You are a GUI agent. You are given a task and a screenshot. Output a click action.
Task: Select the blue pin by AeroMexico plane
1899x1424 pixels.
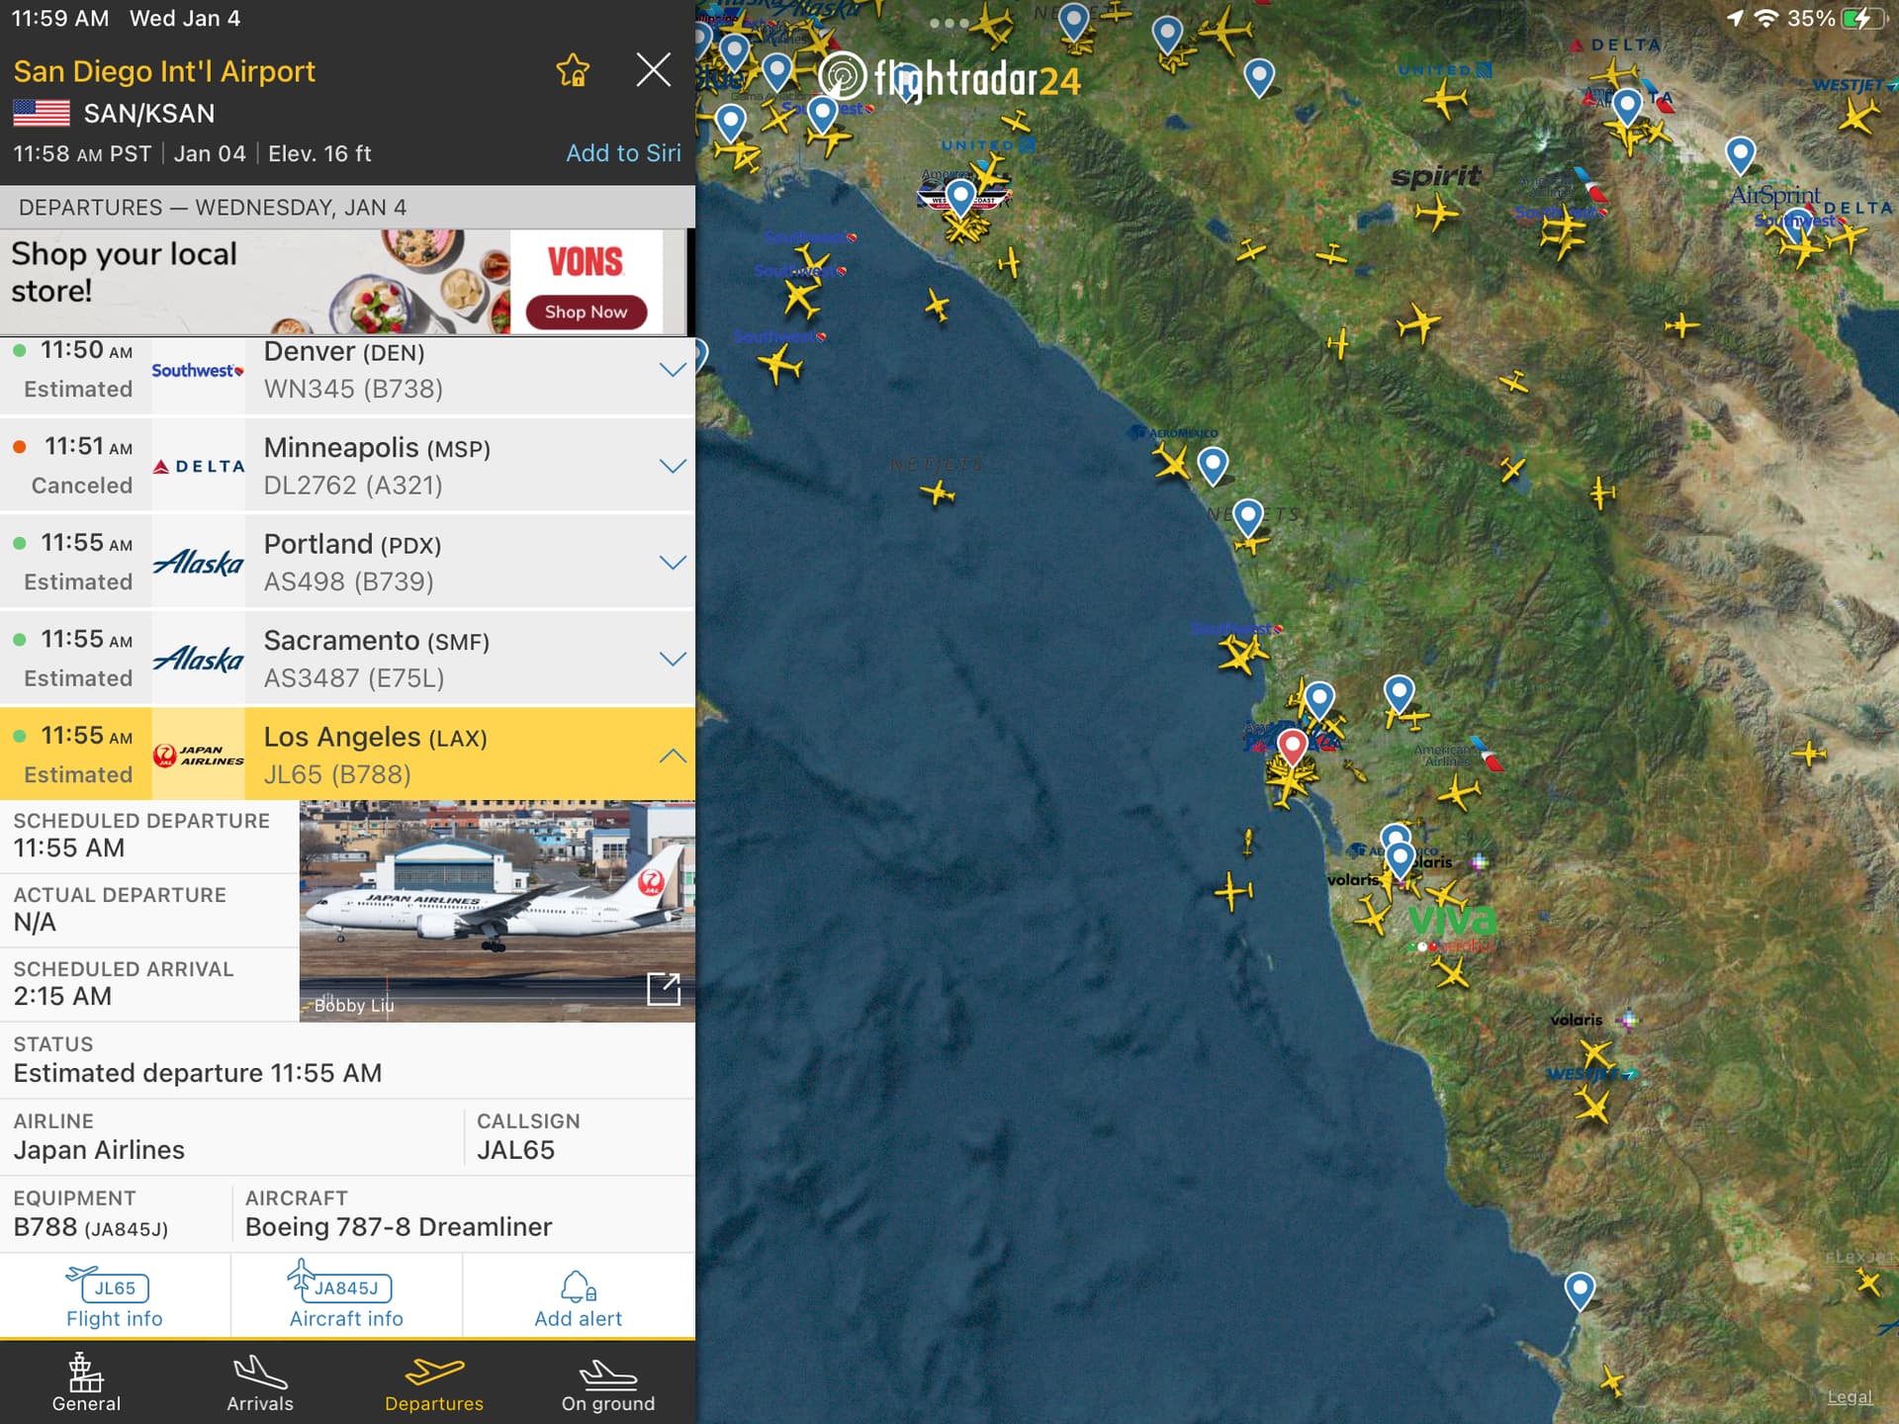(x=1213, y=466)
